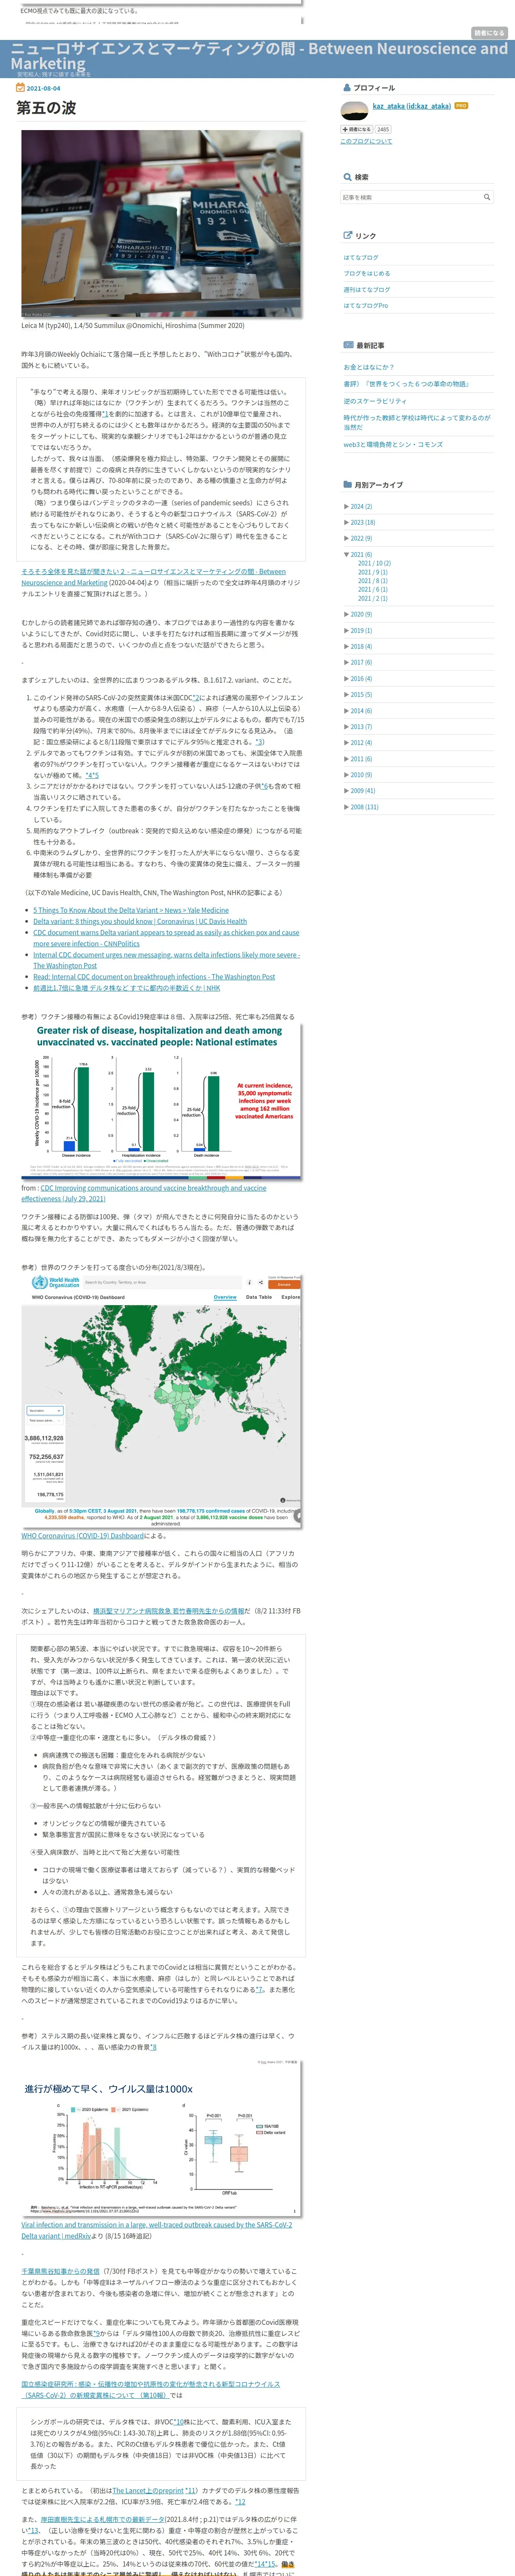Open the 2021 / 6 (1) monthly archive

click(x=373, y=589)
